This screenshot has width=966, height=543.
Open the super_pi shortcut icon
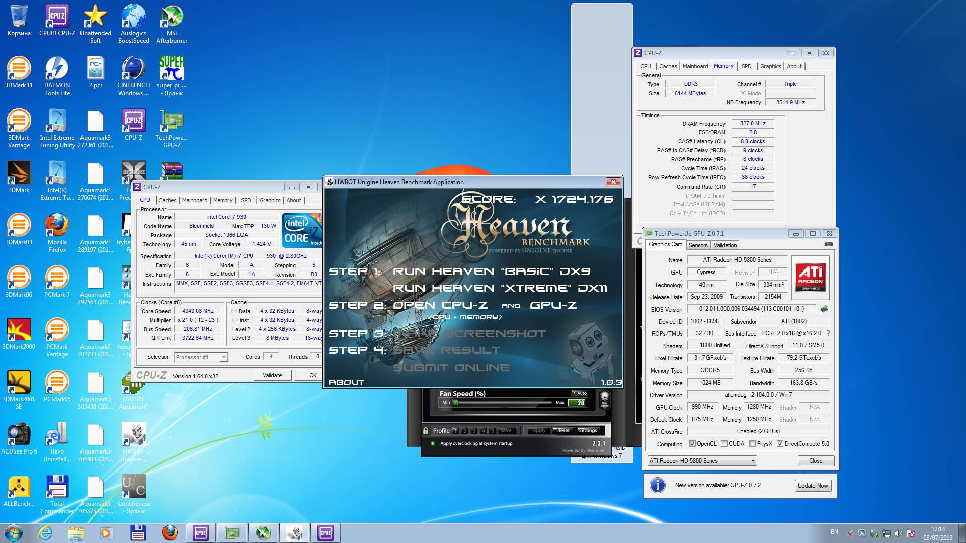[172, 76]
